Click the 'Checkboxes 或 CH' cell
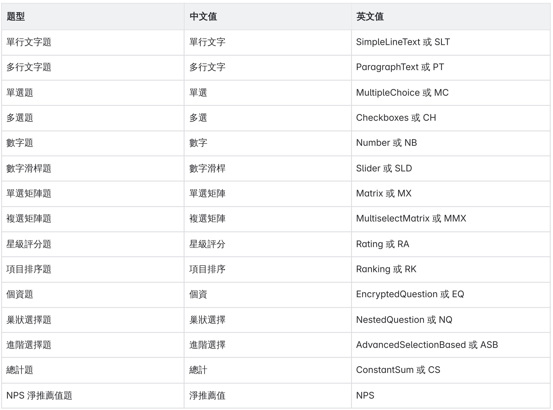This screenshot has width=553, height=410. 396,118
